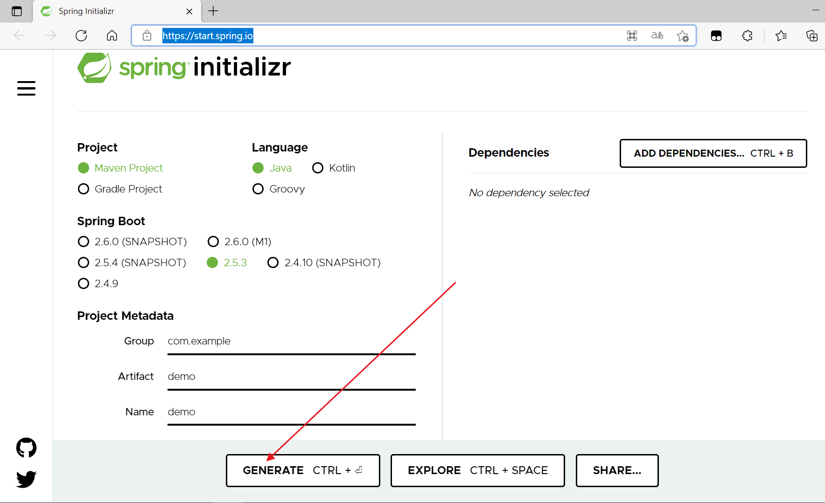825x503 pixels.
Task: View site information lock icon
Action: point(147,35)
